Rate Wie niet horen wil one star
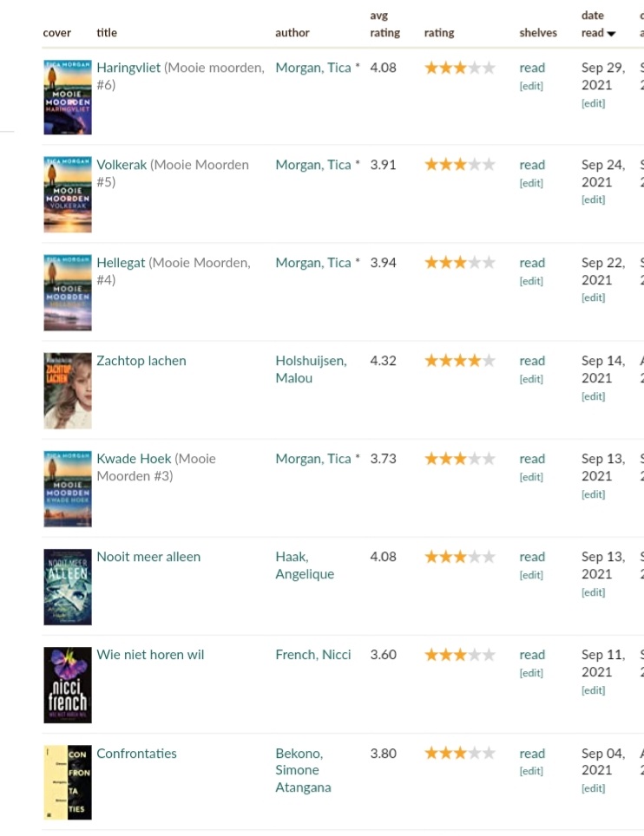Viewport: 644px width, 836px height. coord(431,655)
